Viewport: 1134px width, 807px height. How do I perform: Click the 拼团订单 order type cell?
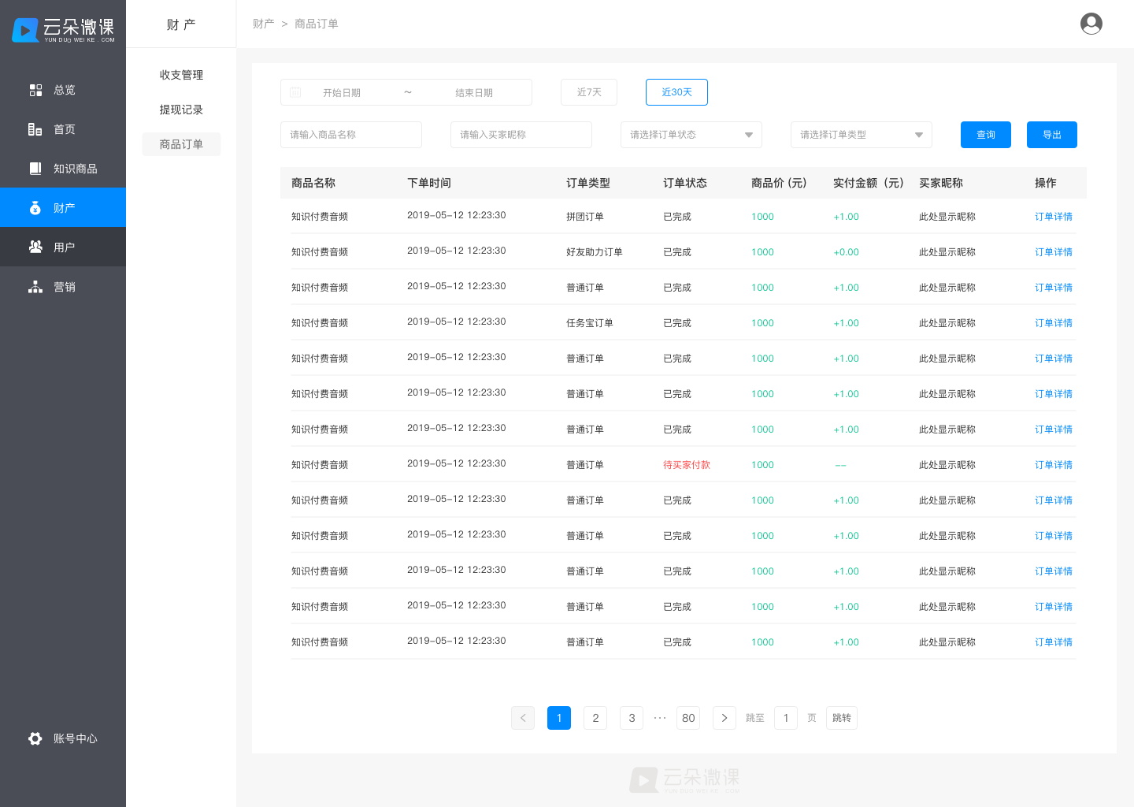pos(585,217)
